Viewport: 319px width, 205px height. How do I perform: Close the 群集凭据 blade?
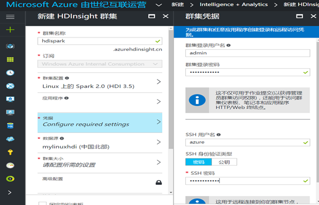[x=313, y=16]
